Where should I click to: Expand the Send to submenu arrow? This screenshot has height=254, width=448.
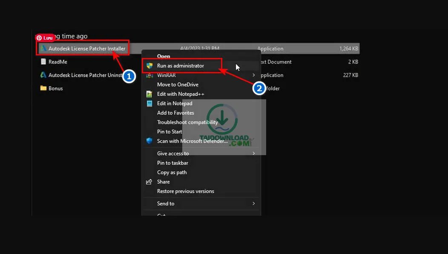click(x=254, y=204)
